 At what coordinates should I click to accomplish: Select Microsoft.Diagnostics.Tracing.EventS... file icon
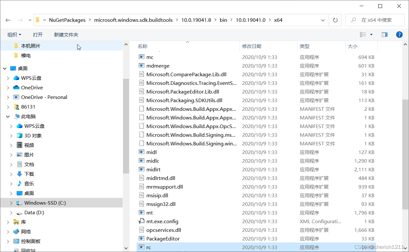click(142, 83)
